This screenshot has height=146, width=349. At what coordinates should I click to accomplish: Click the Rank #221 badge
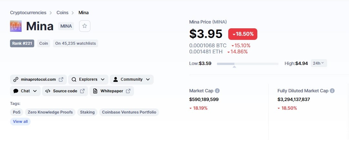click(x=22, y=43)
